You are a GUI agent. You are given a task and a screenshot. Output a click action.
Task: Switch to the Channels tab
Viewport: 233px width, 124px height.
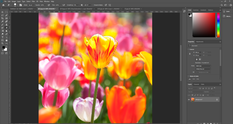click(x=196, y=84)
